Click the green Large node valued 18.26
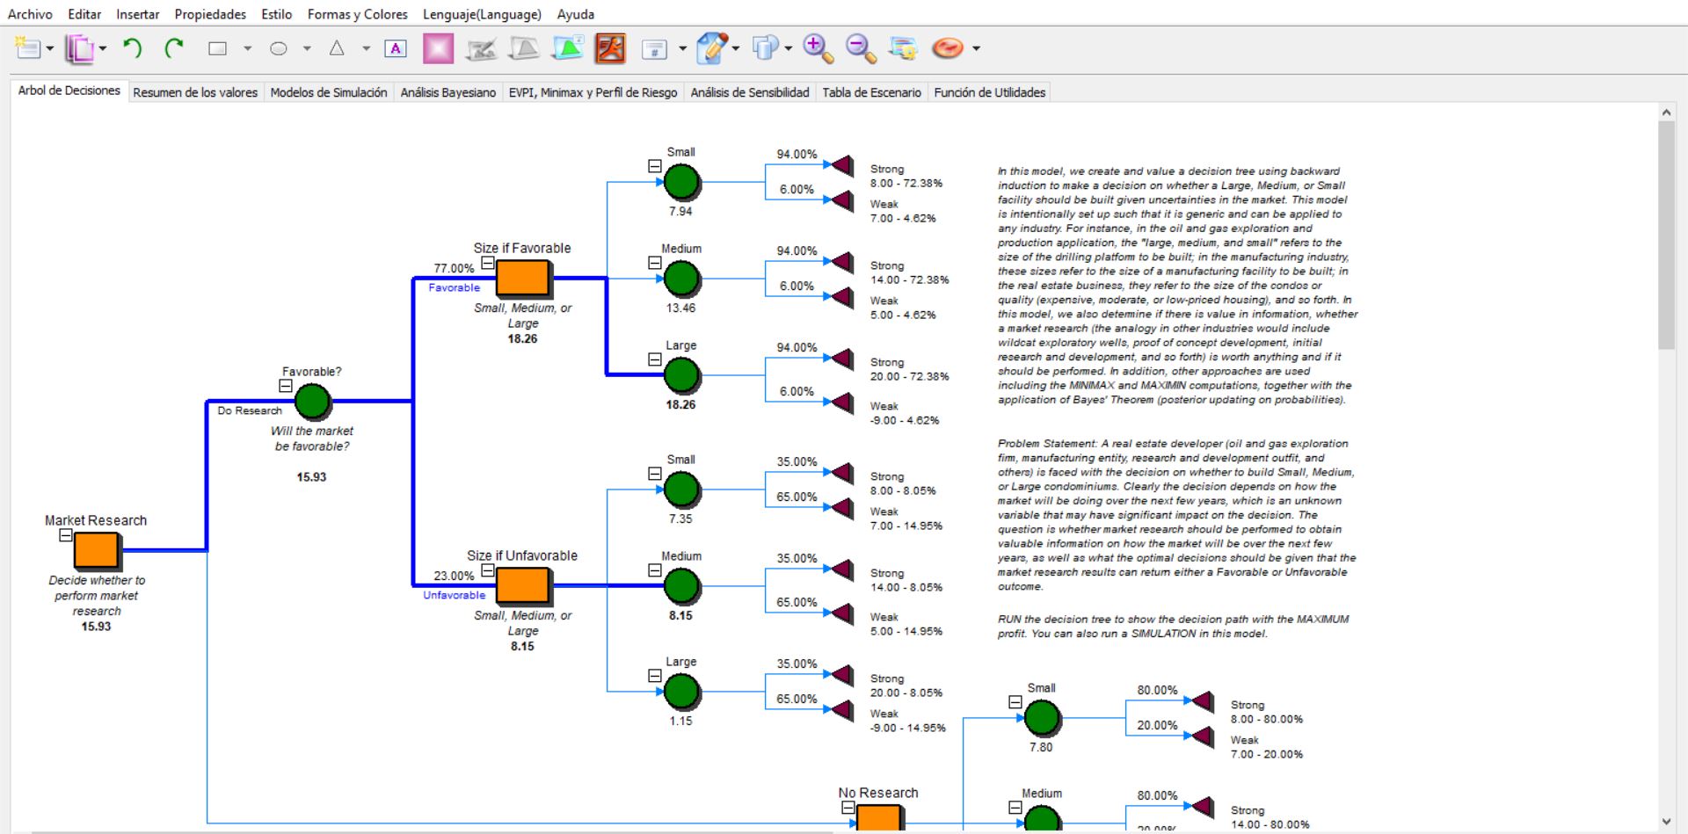Viewport: 1688px width, 834px height. (x=681, y=375)
